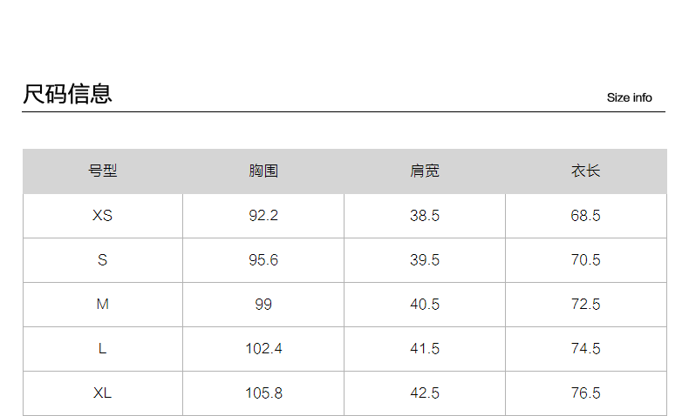
Task: Select garment length 68.5
Action: 586,216
